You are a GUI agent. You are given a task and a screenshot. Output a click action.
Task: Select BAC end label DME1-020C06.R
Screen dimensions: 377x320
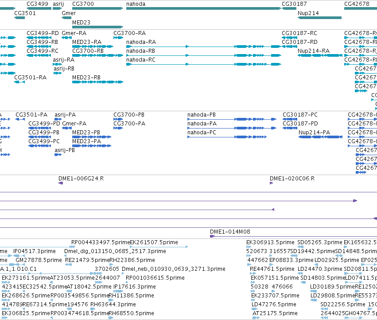coord(292,178)
